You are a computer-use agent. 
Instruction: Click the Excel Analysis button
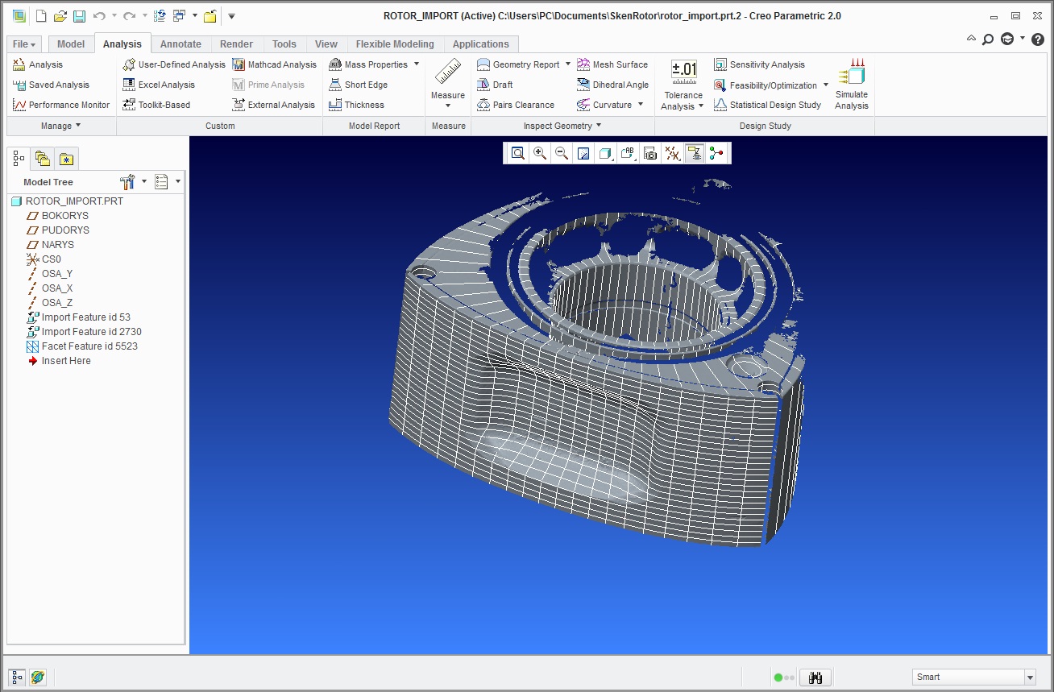pos(166,85)
